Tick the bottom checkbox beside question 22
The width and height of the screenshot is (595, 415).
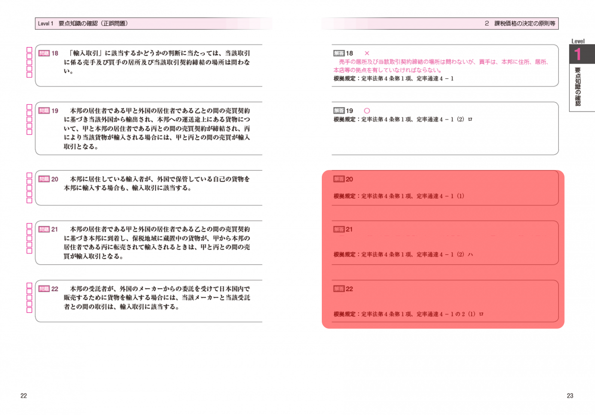click(x=29, y=310)
